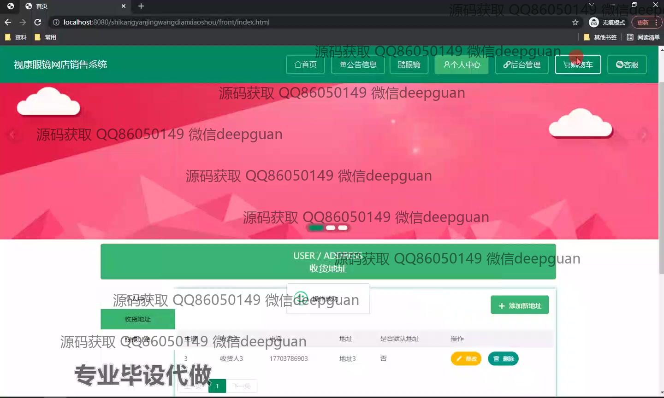The image size is (664, 398).
Task: Click the browser back arrow
Action: pyautogui.click(x=8, y=22)
